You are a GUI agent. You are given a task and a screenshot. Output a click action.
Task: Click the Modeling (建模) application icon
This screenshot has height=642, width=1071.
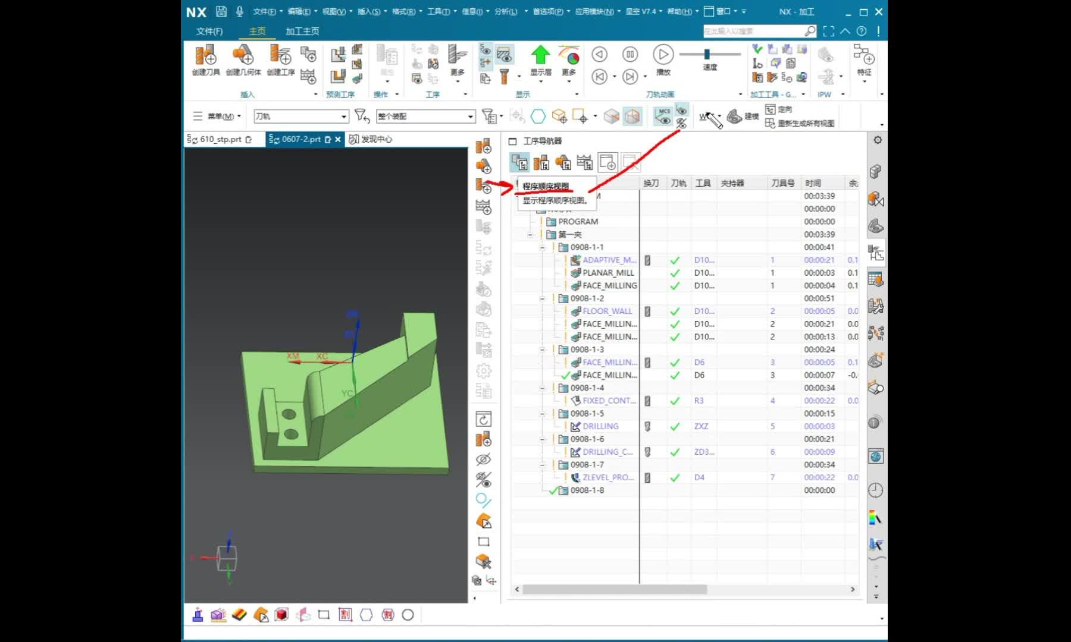tap(735, 117)
